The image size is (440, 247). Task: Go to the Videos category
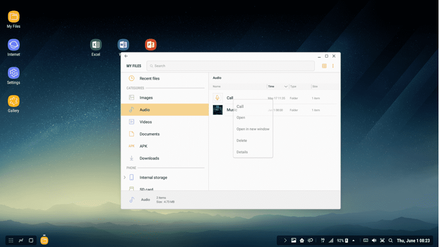tap(146, 122)
